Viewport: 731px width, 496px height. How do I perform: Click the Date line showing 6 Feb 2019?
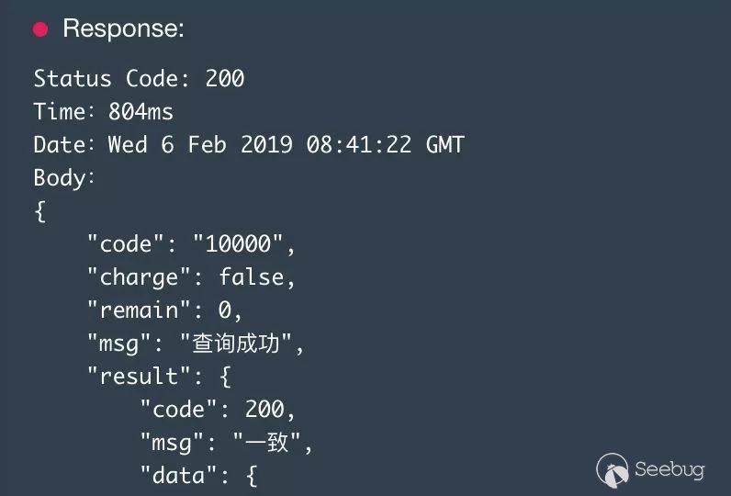(248, 145)
